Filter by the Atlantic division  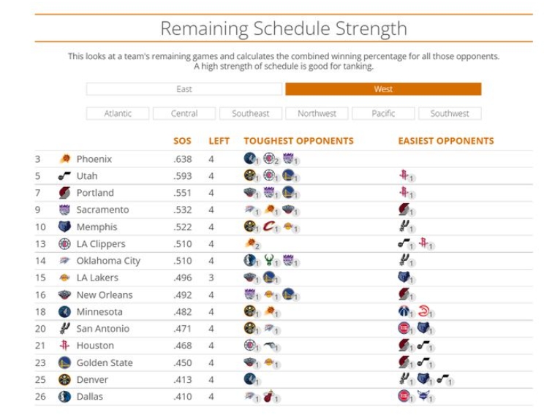(118, 113)
